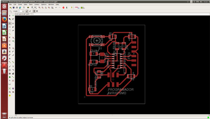The image size is (210, 119).
Task: Select the green Via tool
Action: tap(10, 77)
